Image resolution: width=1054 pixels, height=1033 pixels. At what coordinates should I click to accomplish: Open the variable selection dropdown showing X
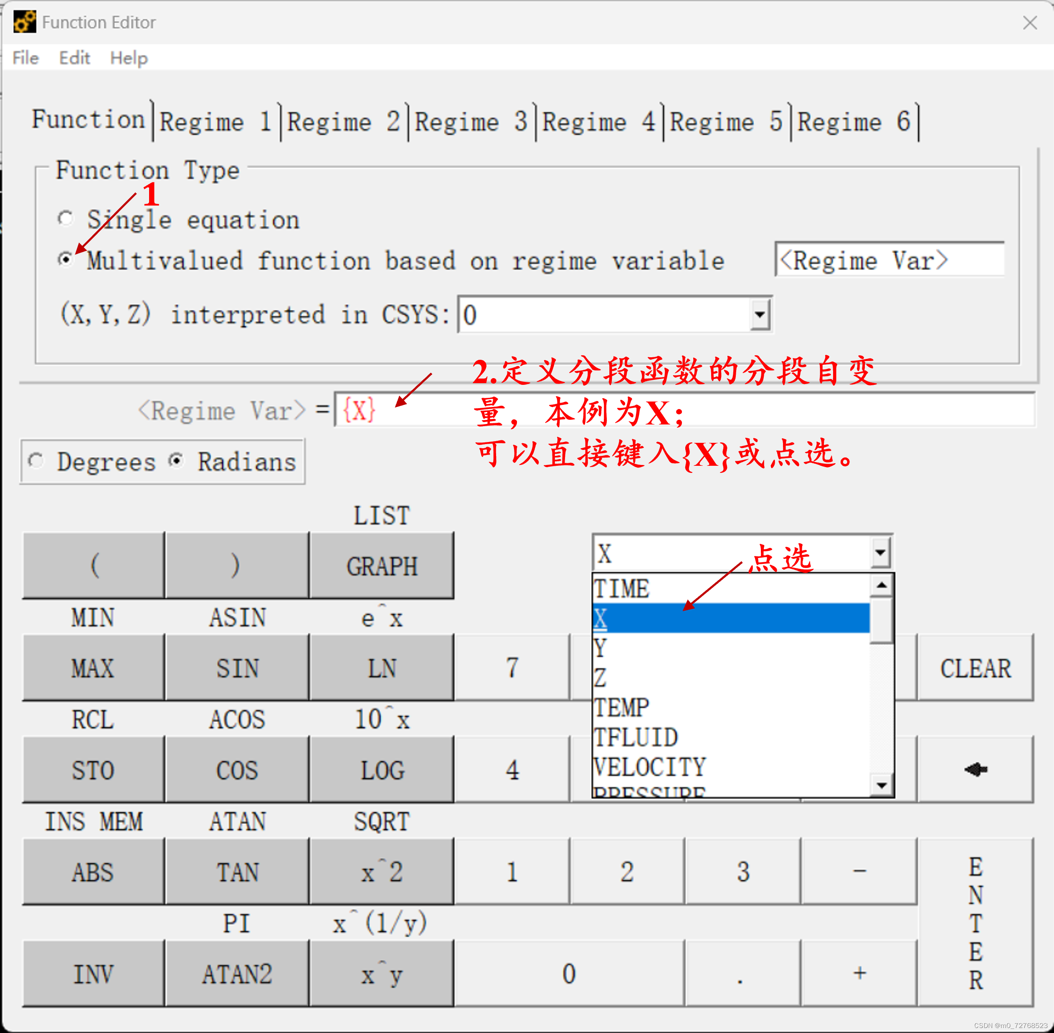[881, 551]
